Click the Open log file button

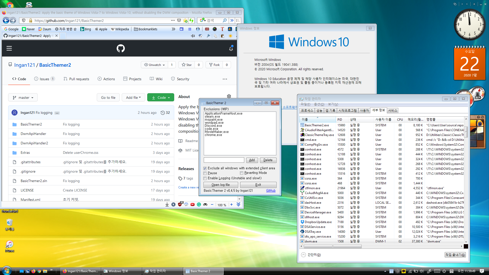click(x=221, y=185)
